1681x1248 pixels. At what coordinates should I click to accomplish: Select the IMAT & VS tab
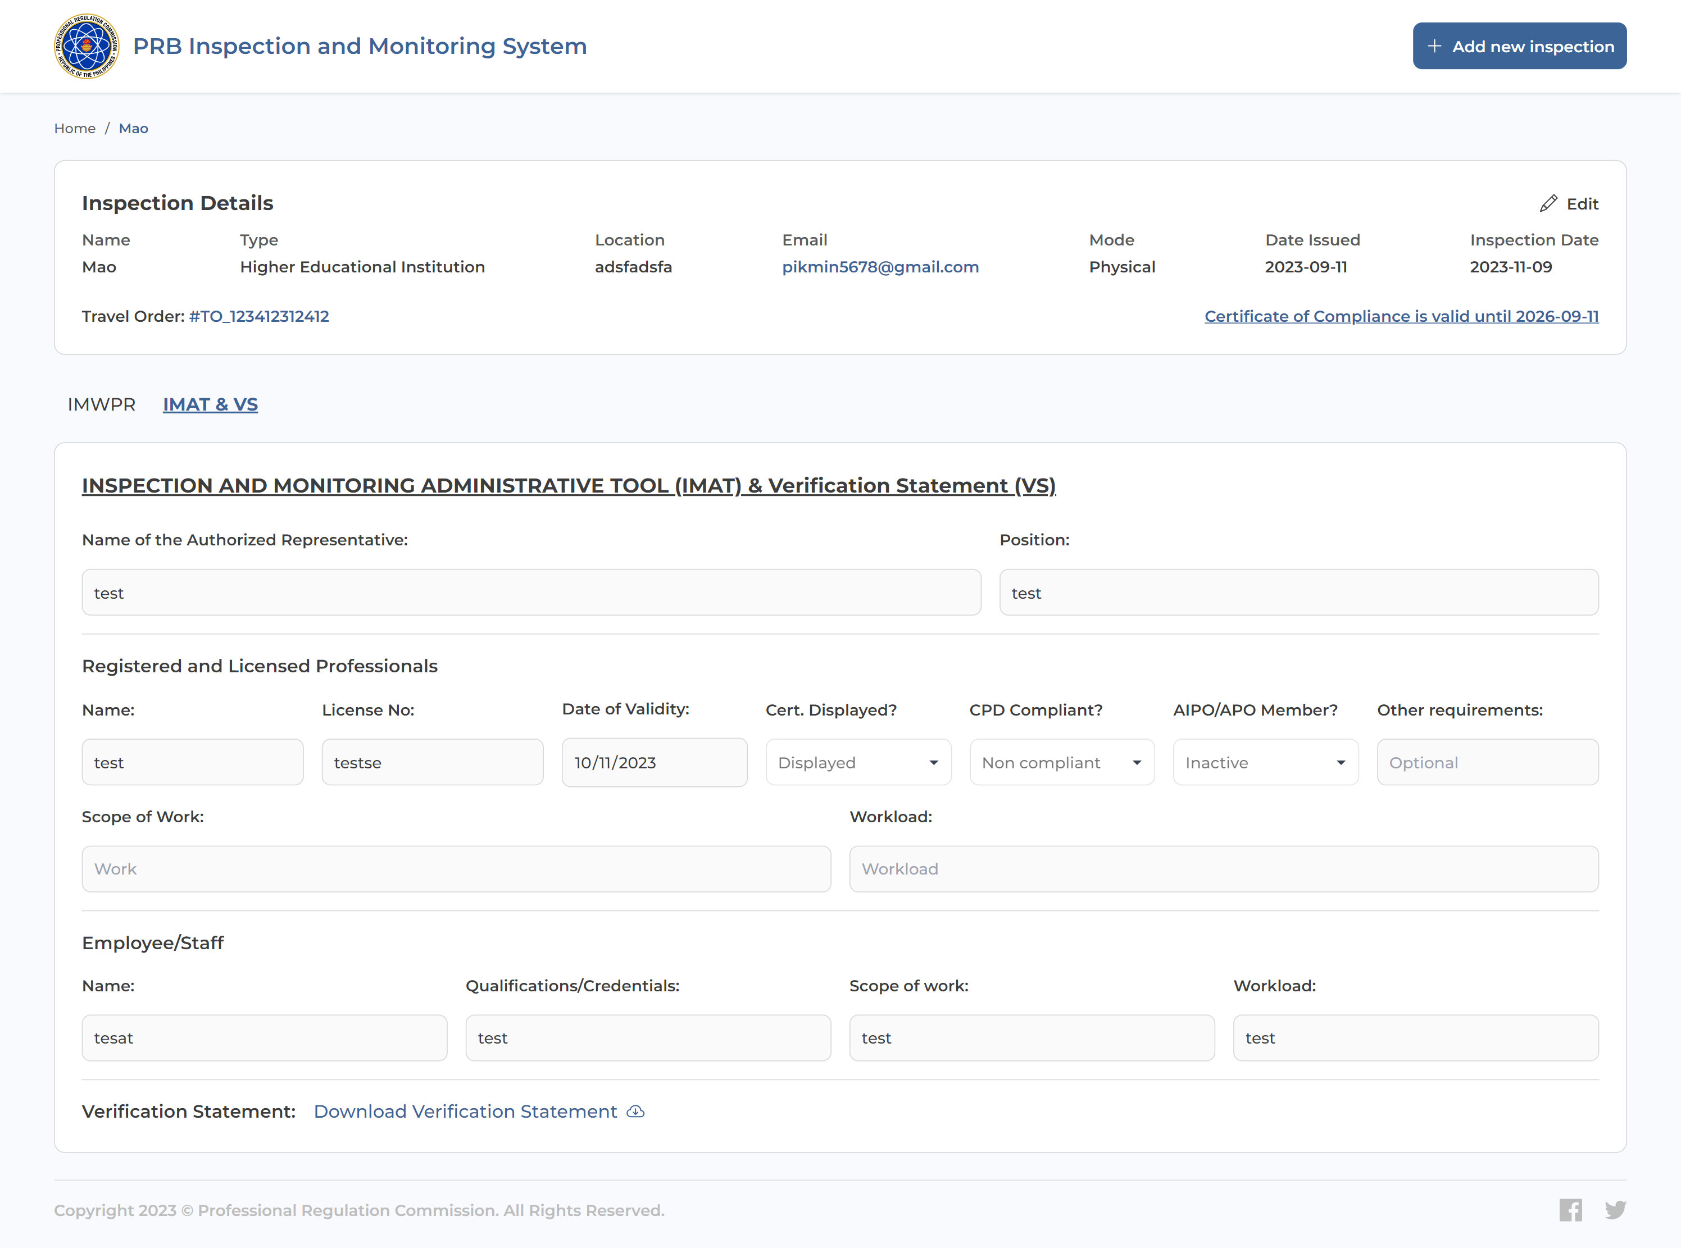(210, 404)
